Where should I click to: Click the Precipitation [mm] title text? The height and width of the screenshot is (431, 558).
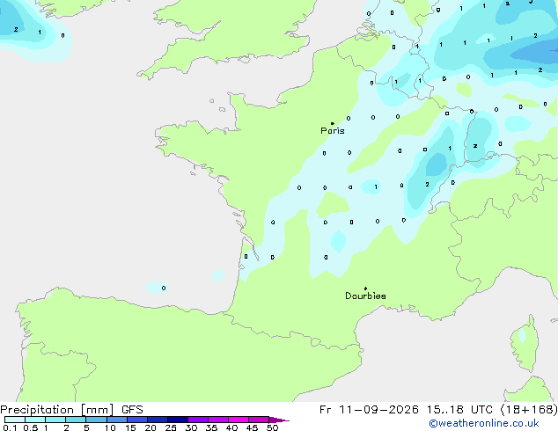[57, 410]
